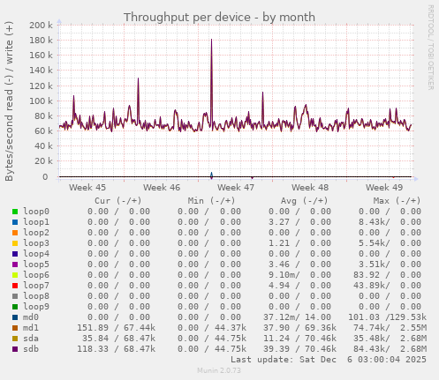Click the blue marker on the zero baseline
This screenshot has width=439, height=380.
211,175
